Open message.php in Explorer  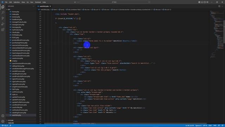[17, 28]
